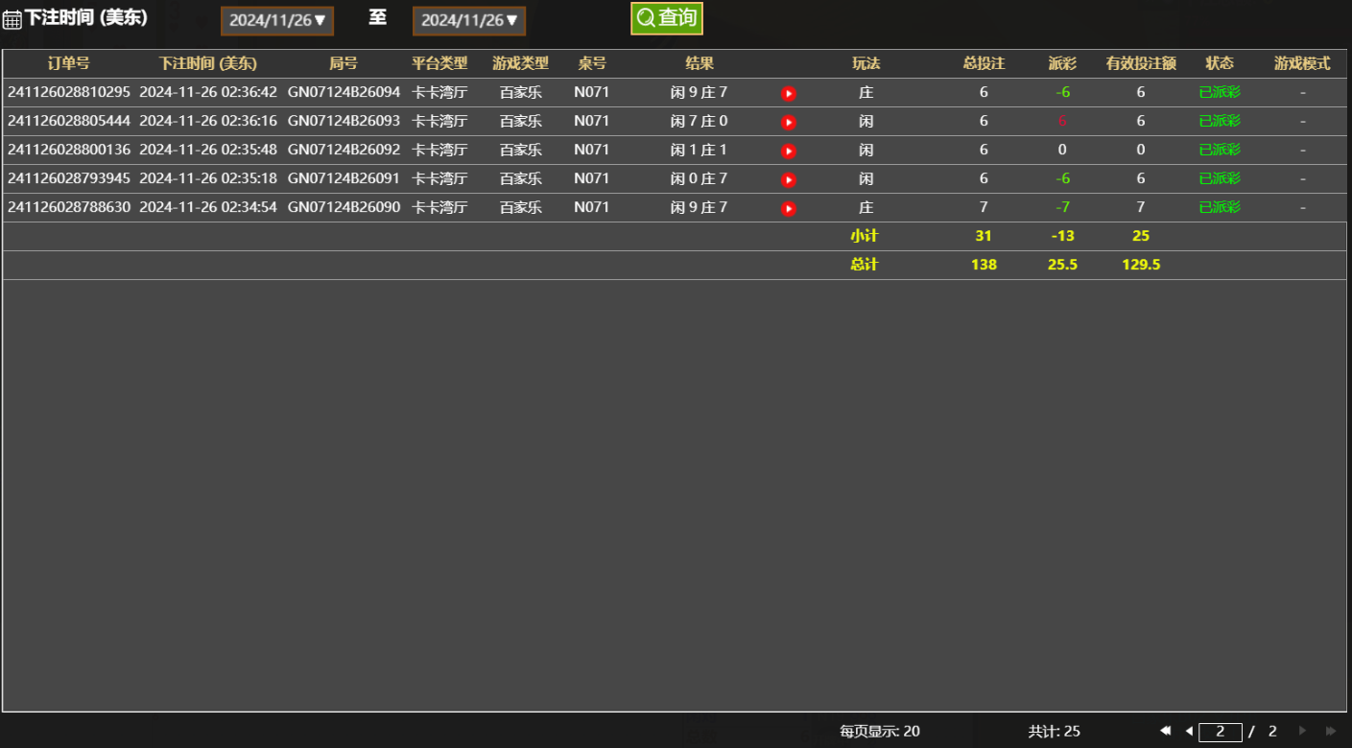The image size is (1352, 748).
Task: Select order number 241126028810295
Action: 69,93
